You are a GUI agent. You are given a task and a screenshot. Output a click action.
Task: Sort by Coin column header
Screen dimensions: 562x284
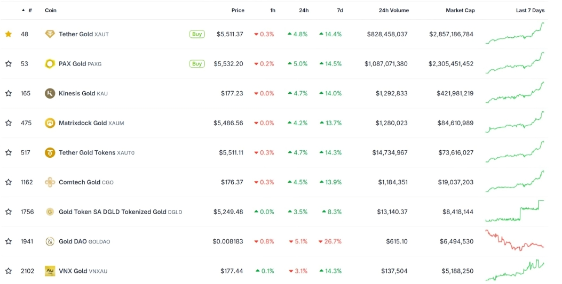(x=51, y=10)
